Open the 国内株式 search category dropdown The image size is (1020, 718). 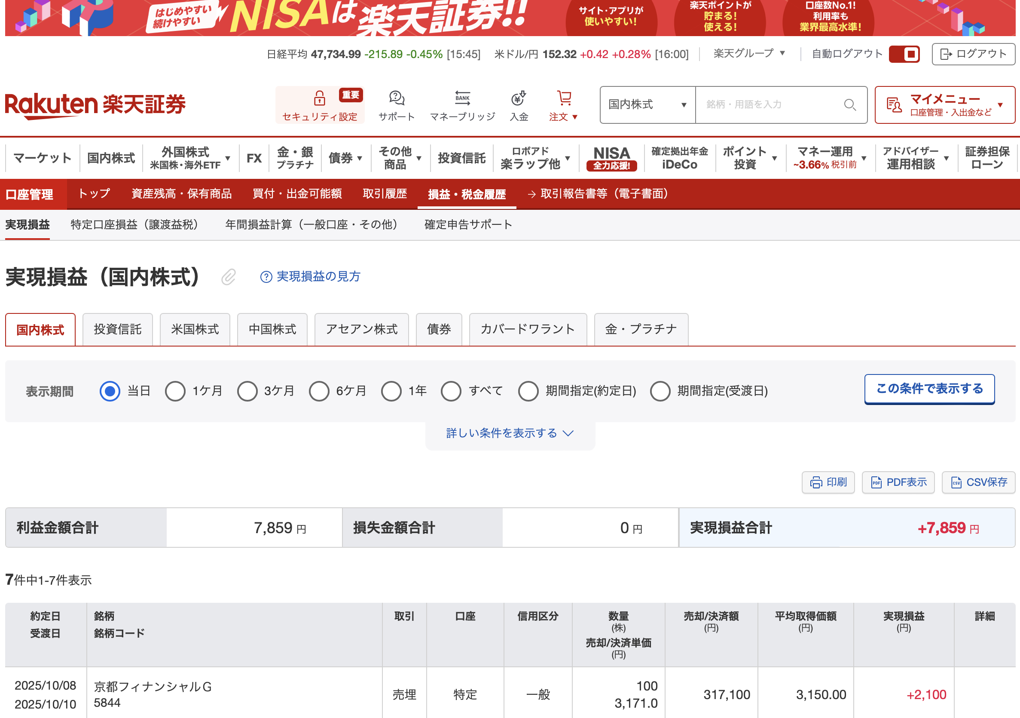(x=647, y=105)
